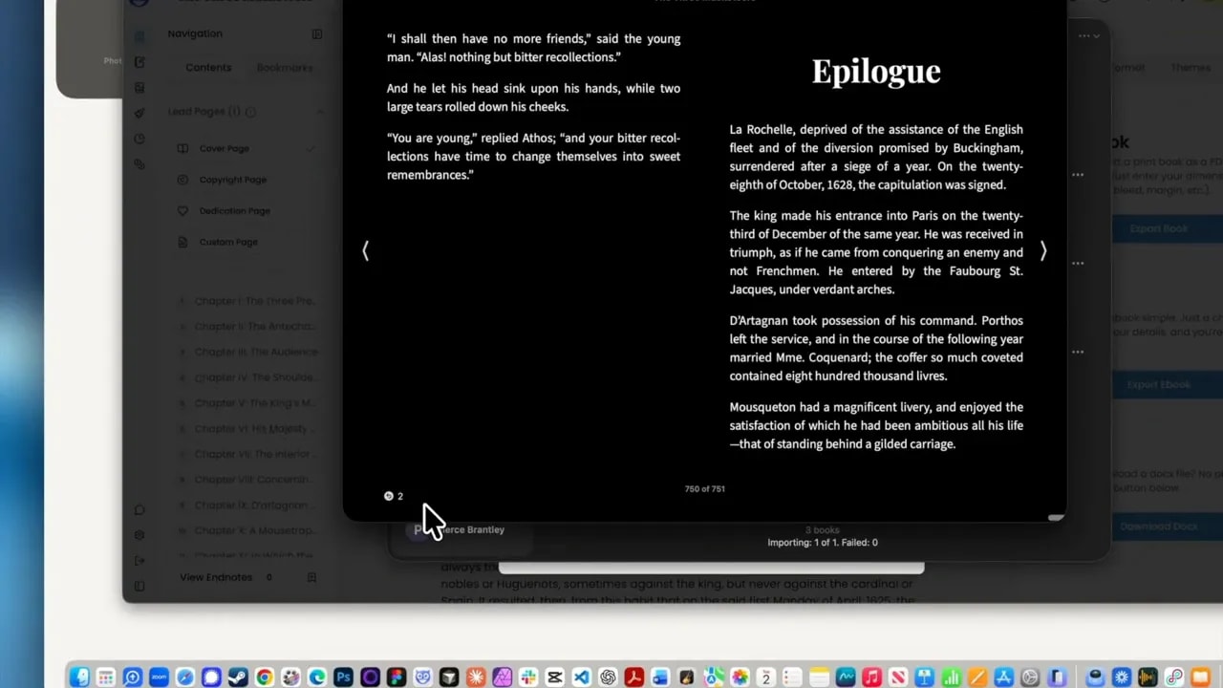
Task: Open the Themes tab in the background window
Action: tap(1191, 68)
